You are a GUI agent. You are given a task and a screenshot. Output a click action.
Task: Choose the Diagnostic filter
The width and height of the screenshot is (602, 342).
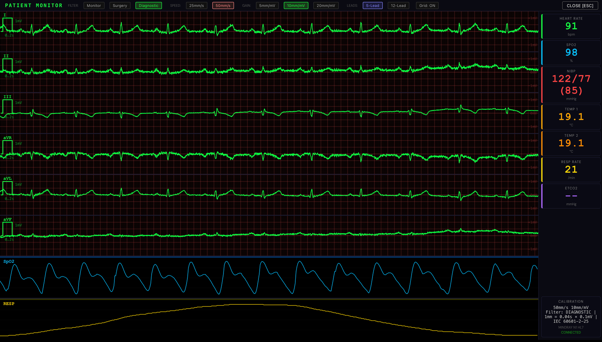coord(149,6)
